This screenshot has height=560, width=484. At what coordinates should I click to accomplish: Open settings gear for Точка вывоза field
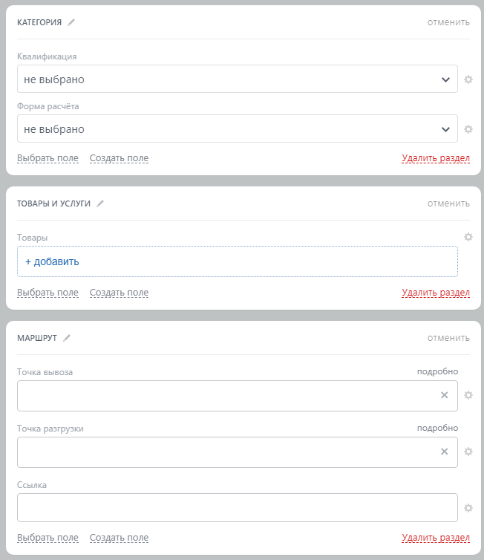(x=468, y=395)
